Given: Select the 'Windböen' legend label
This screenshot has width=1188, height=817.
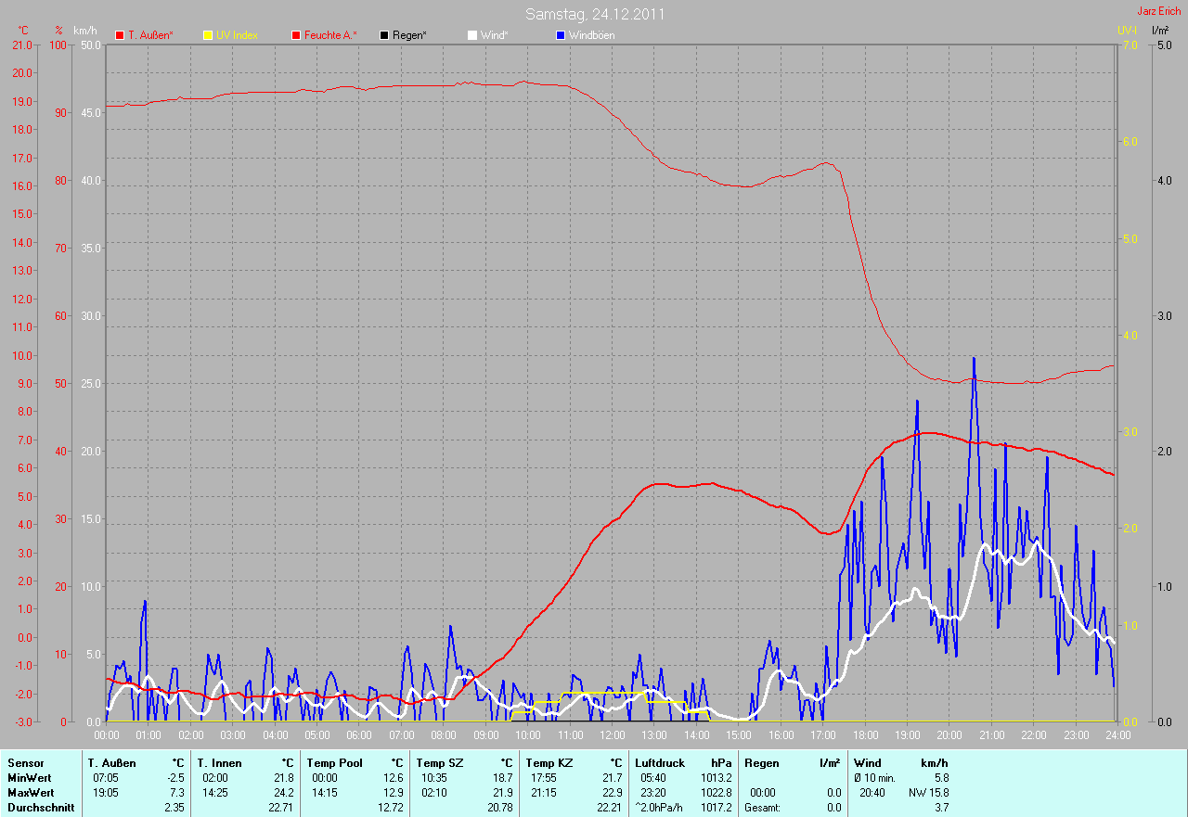Looking at the screenshot, I should coord(591,35).
